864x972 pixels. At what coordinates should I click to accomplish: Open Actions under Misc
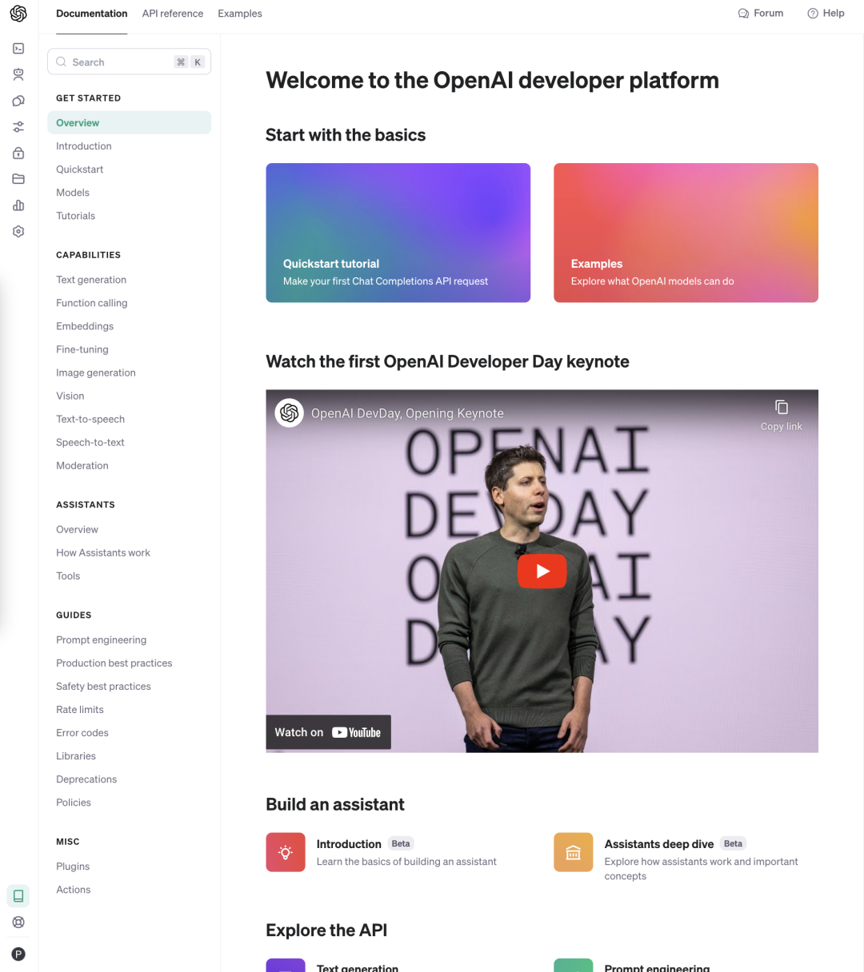pos(74,889)
